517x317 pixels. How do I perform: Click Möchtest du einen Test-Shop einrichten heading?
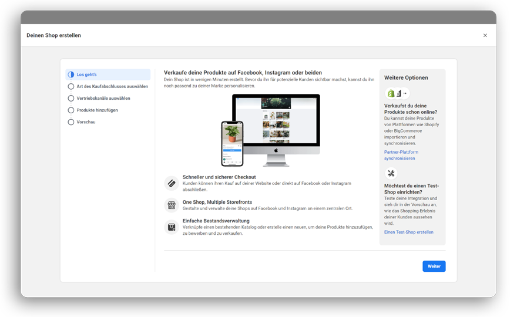411,189
